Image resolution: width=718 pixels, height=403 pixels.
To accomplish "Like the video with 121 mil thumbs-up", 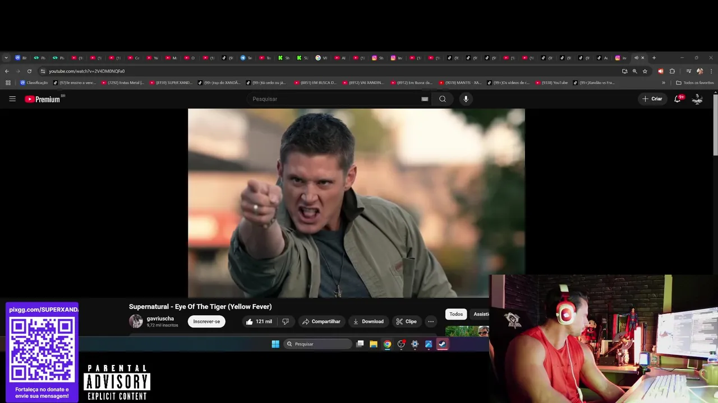I will tap(259, 321).
